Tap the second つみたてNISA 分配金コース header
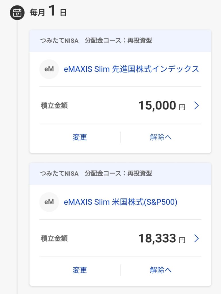 (x=120, y=174)
